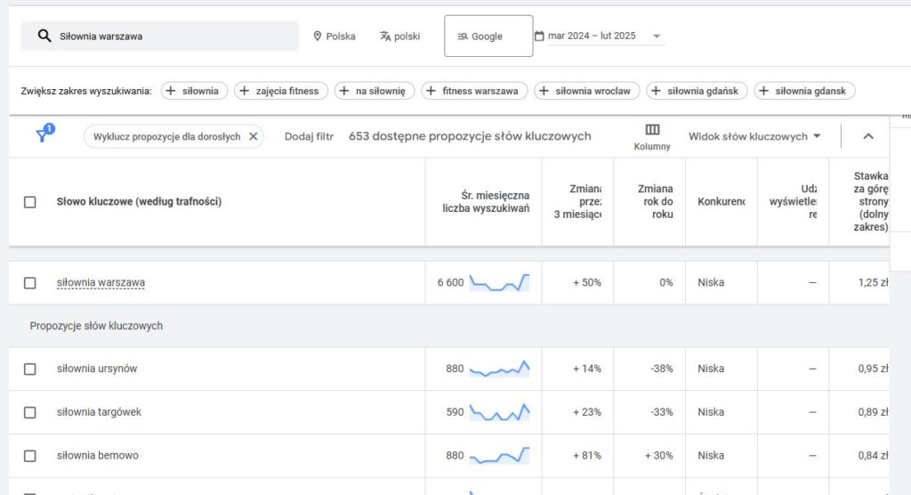Click the search magnifier icon
The width and height of the screenshot is (911, 495).
(44, 37)
